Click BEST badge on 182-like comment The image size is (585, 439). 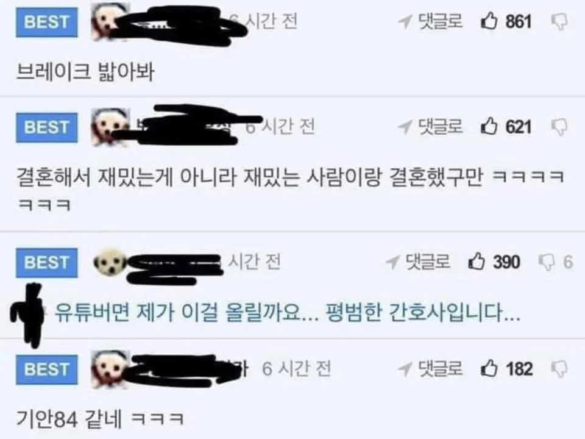[x=47, y=369]
